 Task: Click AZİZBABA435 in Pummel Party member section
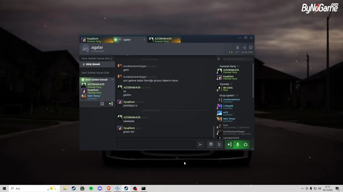point(231,71)
